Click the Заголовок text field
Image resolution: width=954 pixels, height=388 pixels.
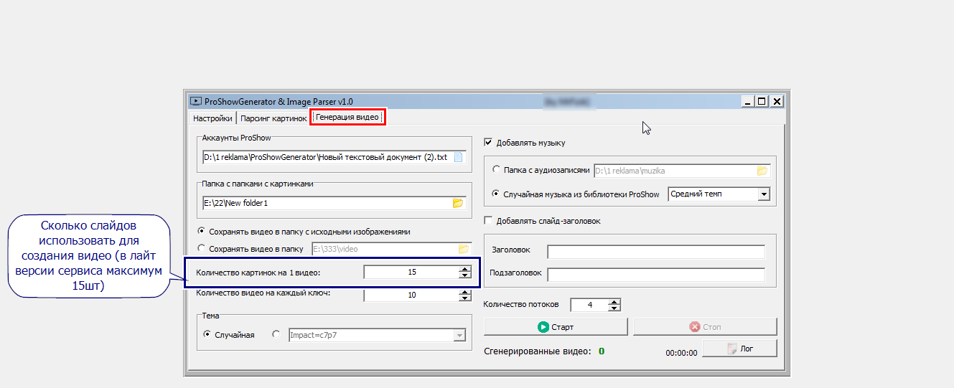pos(656,252)
